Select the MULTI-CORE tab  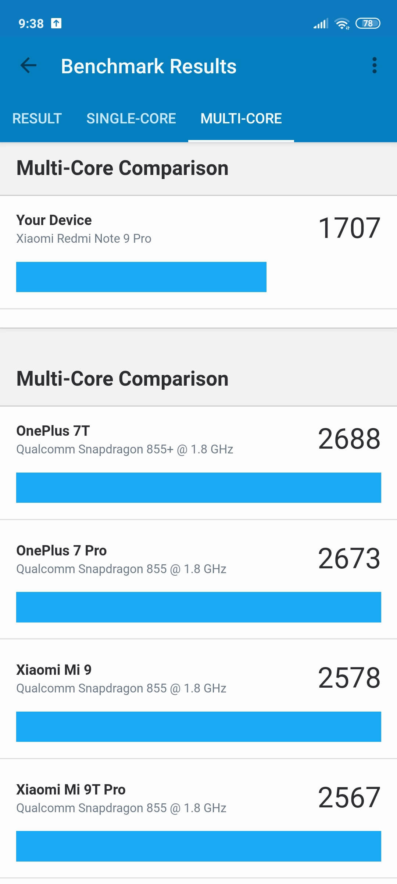click(x=241, y=119)
